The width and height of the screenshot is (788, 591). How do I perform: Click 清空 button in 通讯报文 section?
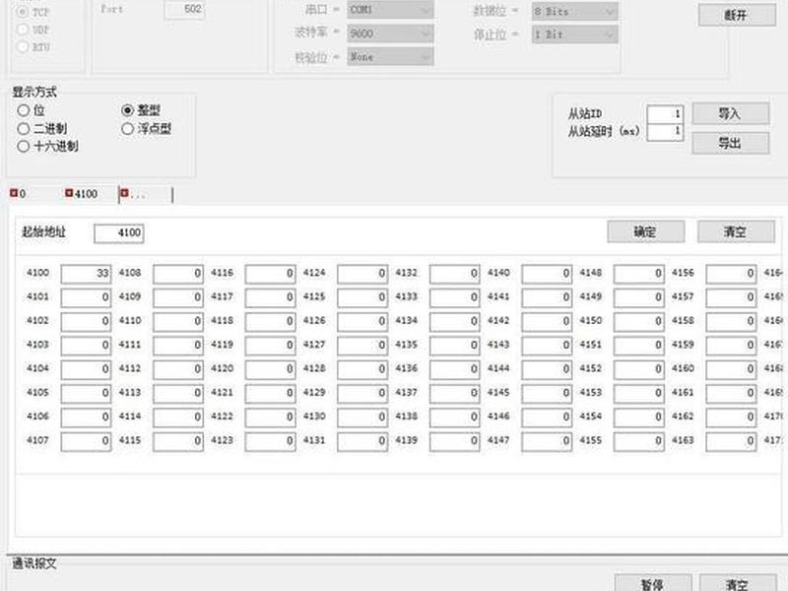[x=738, y=584]
